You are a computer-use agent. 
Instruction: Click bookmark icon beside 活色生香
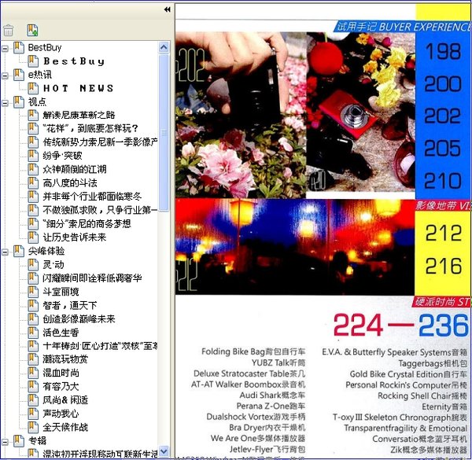tap(33, 333)
